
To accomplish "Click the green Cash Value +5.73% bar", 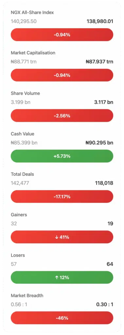I will click(x=62, y=156).
